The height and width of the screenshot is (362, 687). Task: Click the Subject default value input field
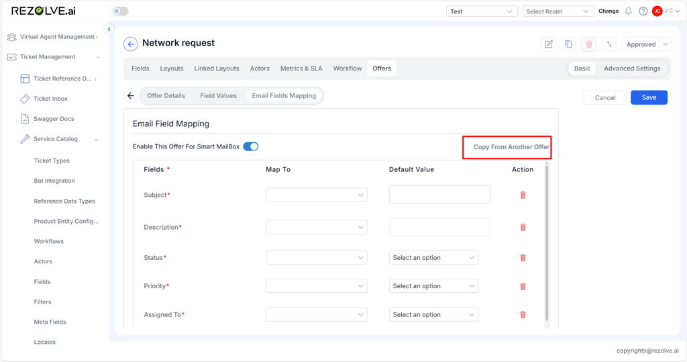pyautogui.click(x=439, y=195)
